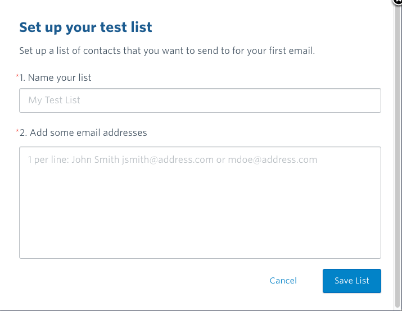Click empty area inside email addresses box
The width and height of the screenshot is (402, 311).
click(x=200, y=212)
